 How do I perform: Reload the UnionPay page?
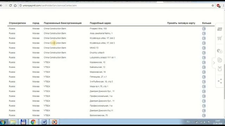click(x=11, y=6)
